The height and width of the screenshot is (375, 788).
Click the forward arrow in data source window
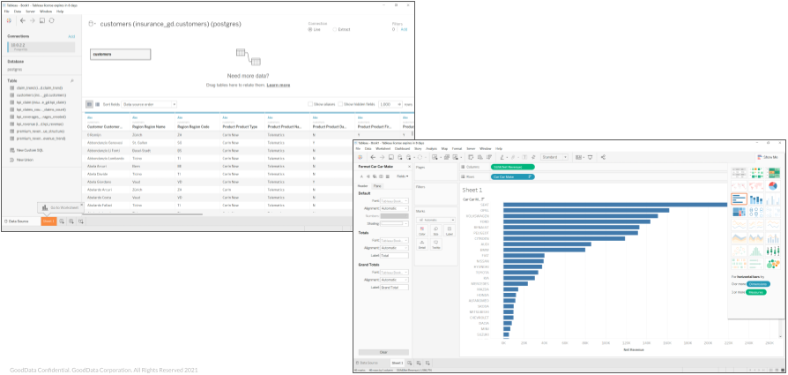[32, 20]
